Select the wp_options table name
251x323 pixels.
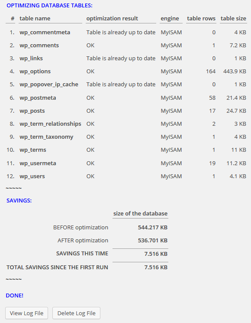[35, 71]
